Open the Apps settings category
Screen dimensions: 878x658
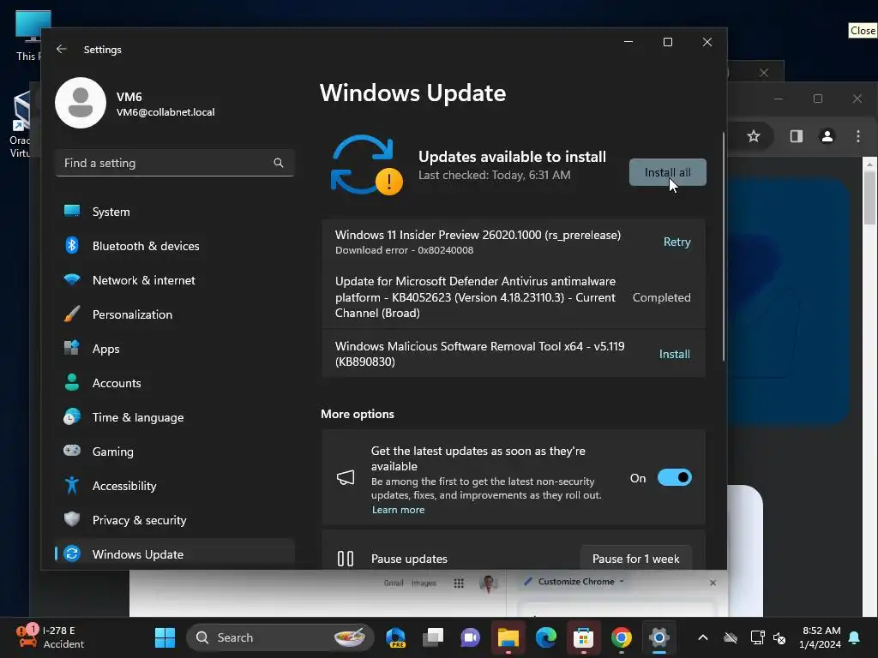point(175,349)
